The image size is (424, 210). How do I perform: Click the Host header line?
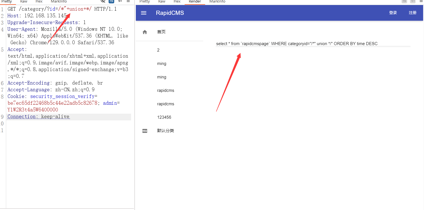tap(37, 16)
